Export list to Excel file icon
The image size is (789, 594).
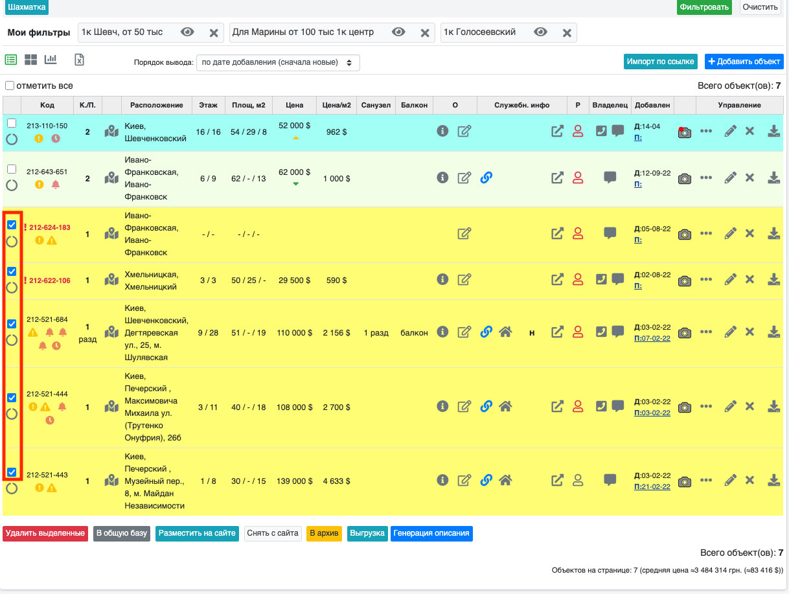[x=79, y=60]
